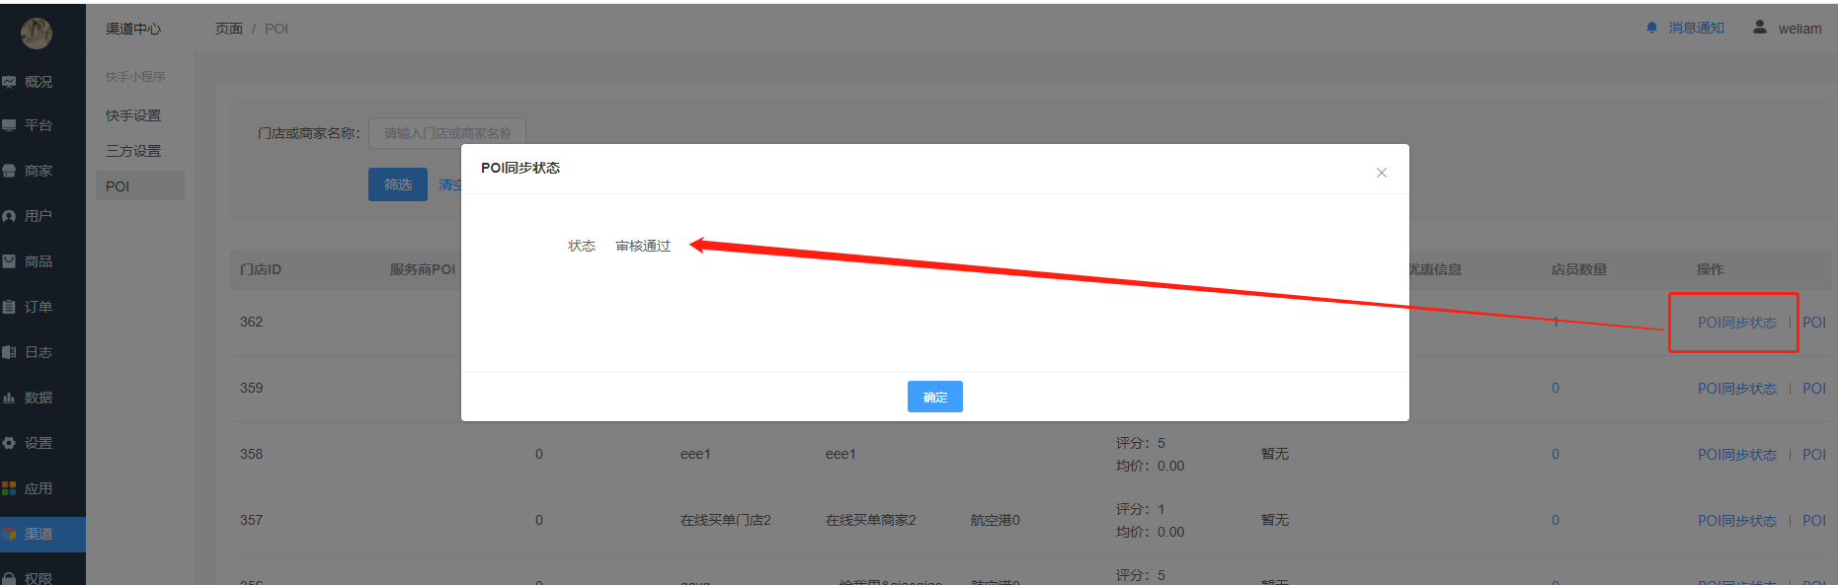
Task: Select 三方设置 in the submenu
Action: (x=133, y=151)
